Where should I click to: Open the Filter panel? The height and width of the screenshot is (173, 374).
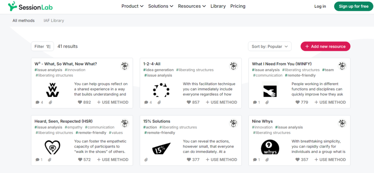pos(42,46)
